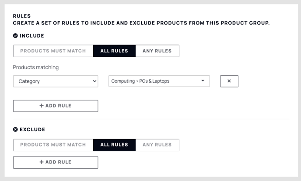This screenshot has height=181, width=301.
Task: Select All Rules under Include
Action: pos(115,51)
